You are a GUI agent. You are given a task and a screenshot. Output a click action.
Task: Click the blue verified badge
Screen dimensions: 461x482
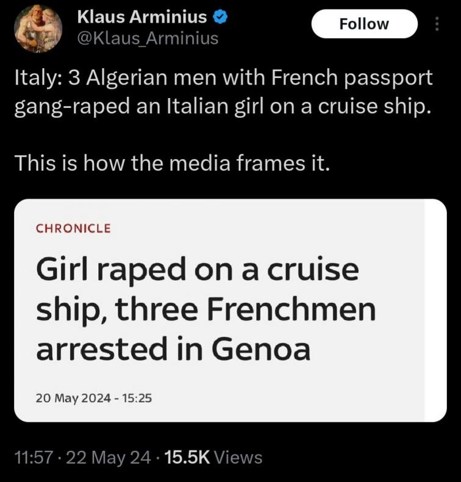pos(220,17)
